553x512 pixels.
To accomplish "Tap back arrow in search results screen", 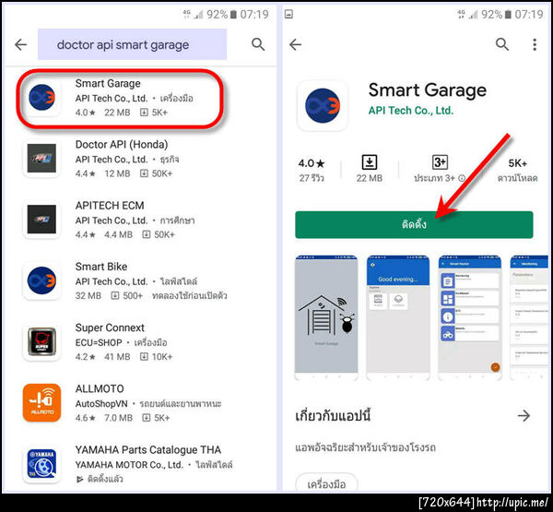I will [x=21, y=44].
